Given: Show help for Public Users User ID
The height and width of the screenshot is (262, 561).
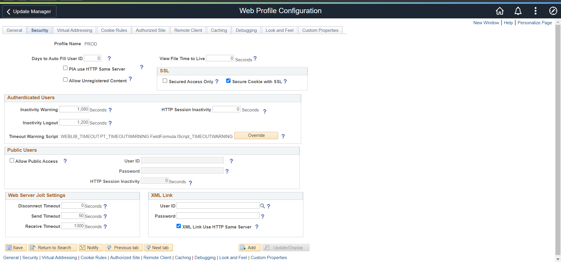Looking at the screenshot, I should click(231, 161).
